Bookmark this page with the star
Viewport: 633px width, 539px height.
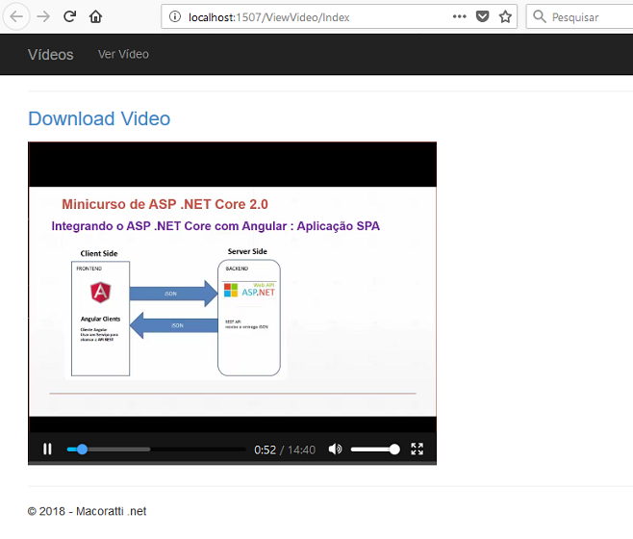[505, 16]
